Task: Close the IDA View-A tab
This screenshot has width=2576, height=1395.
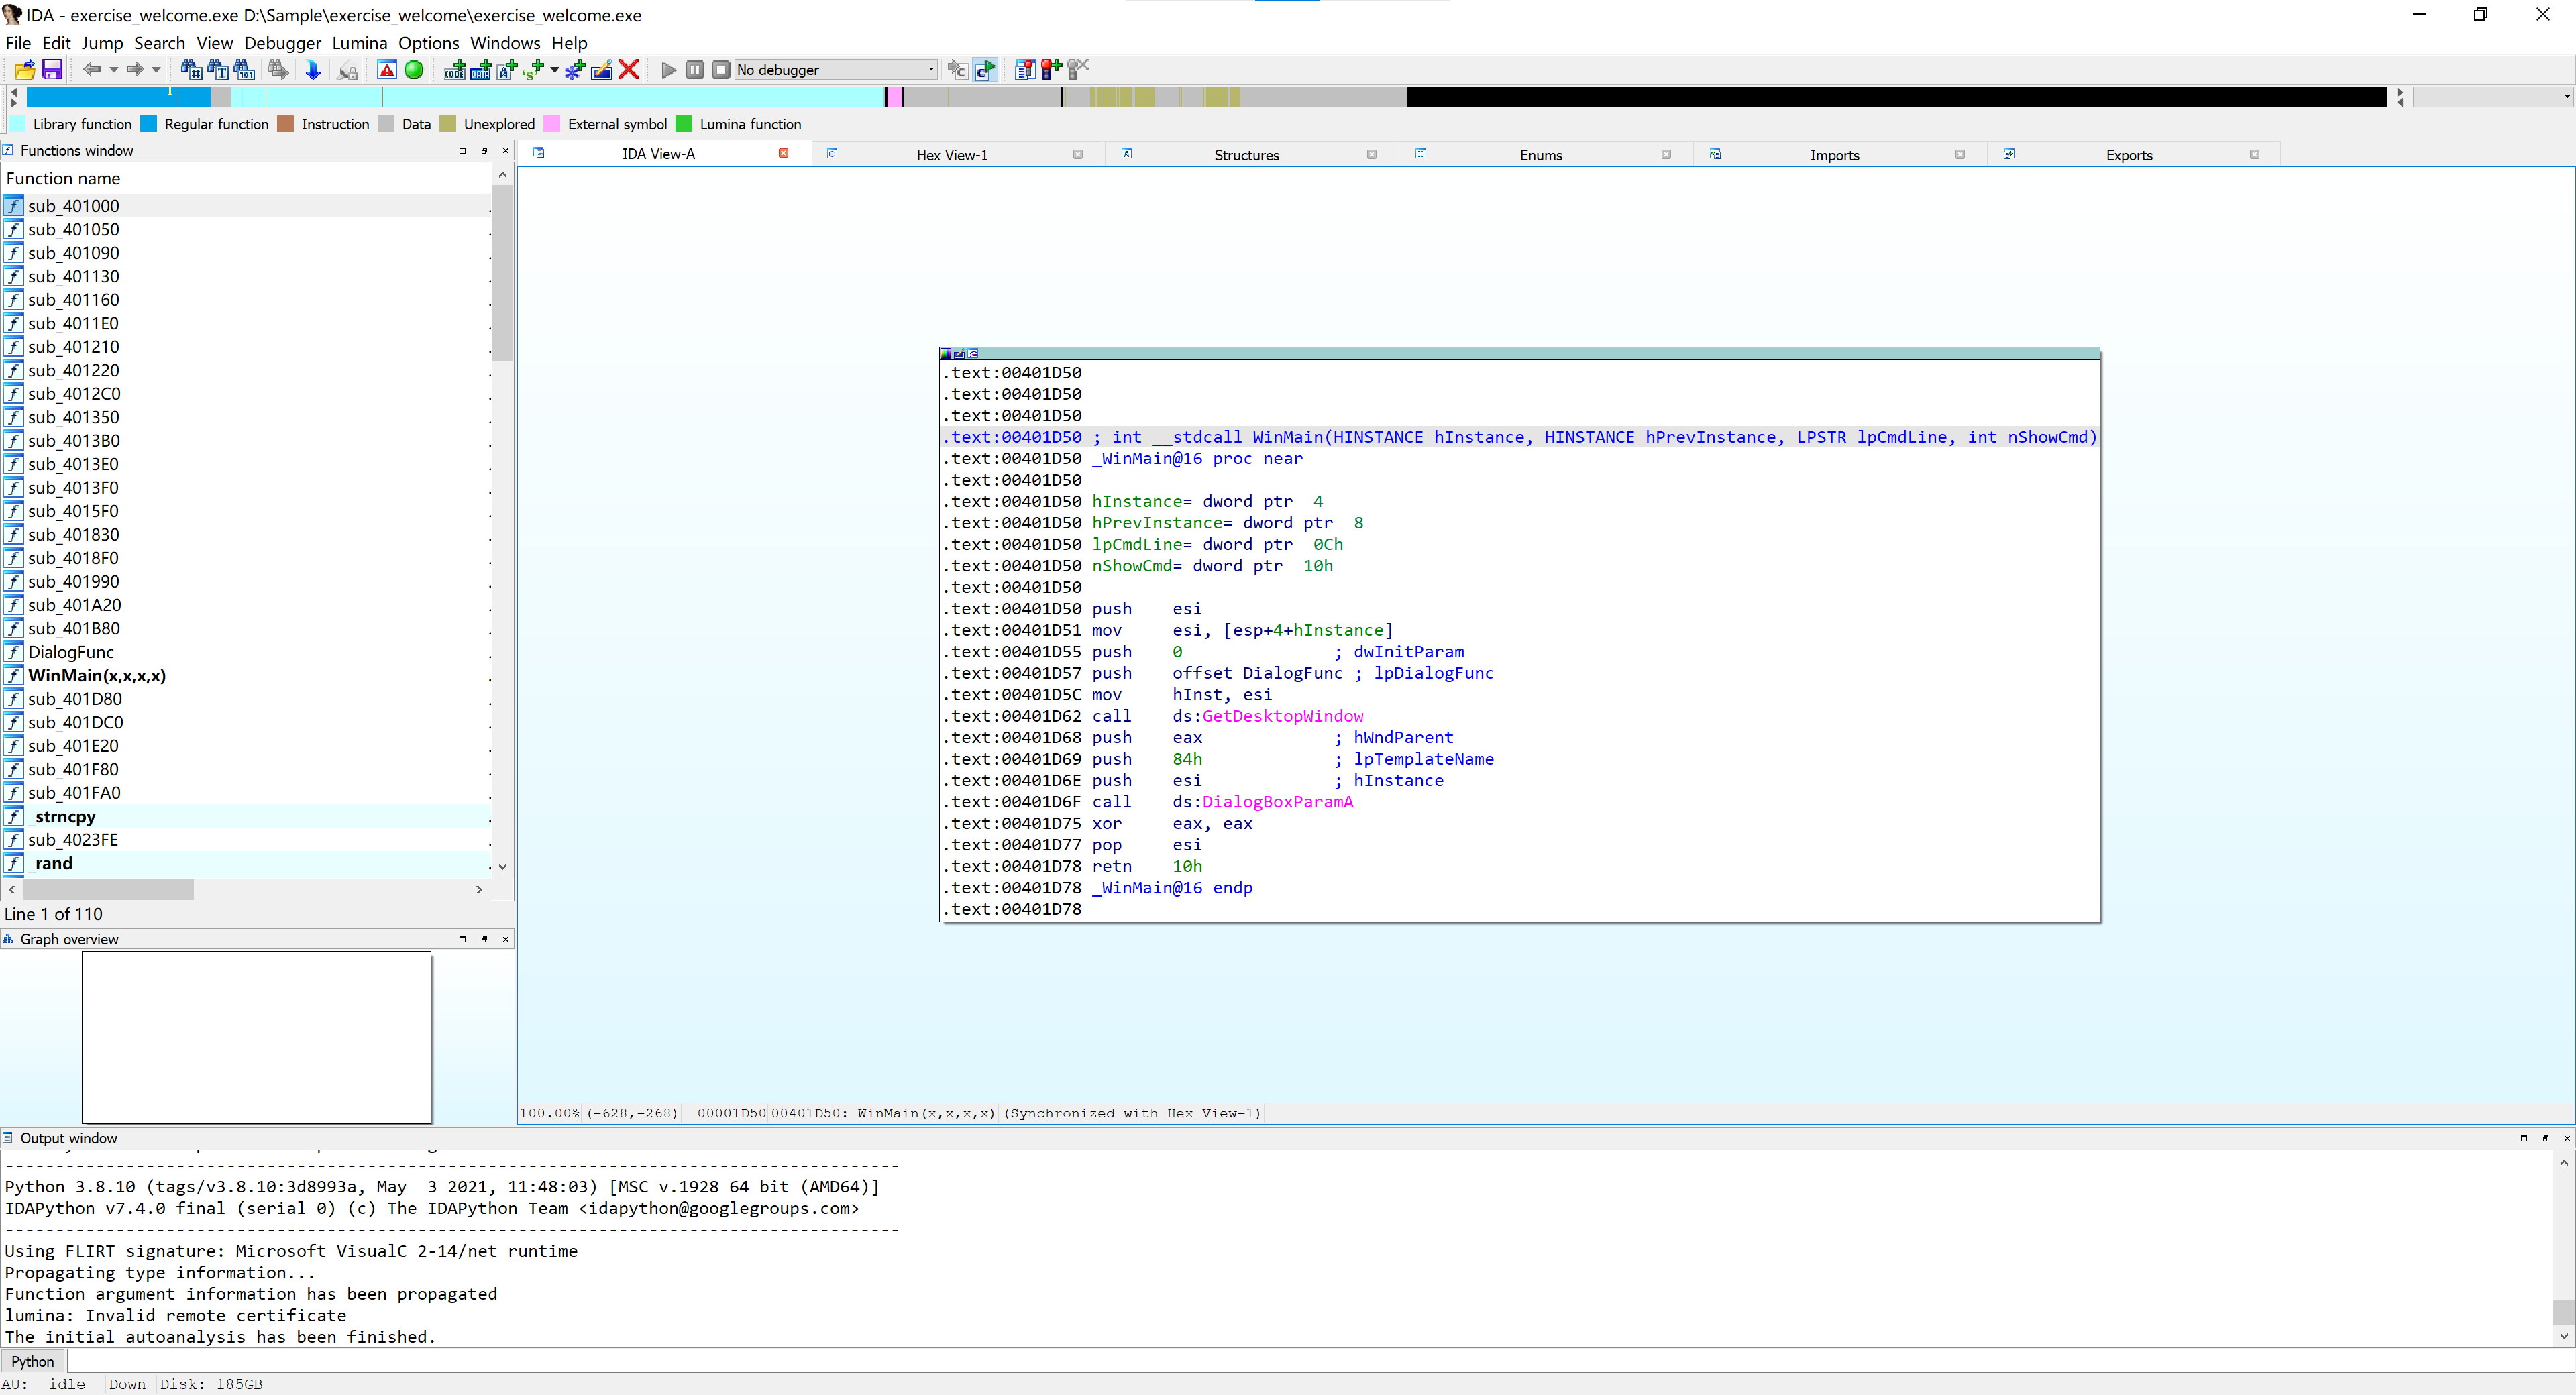Action: [783, 153]
